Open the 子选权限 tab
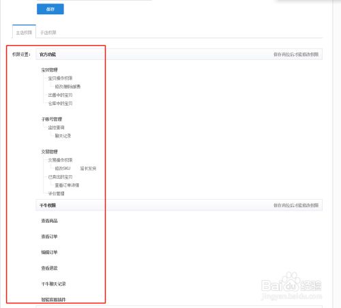Screen dimensions: 341x308 tap(48, 33)
